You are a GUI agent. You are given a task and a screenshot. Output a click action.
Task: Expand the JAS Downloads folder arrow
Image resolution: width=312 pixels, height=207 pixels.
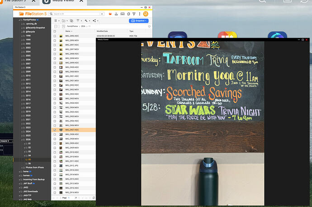click(x=19, y=192)
